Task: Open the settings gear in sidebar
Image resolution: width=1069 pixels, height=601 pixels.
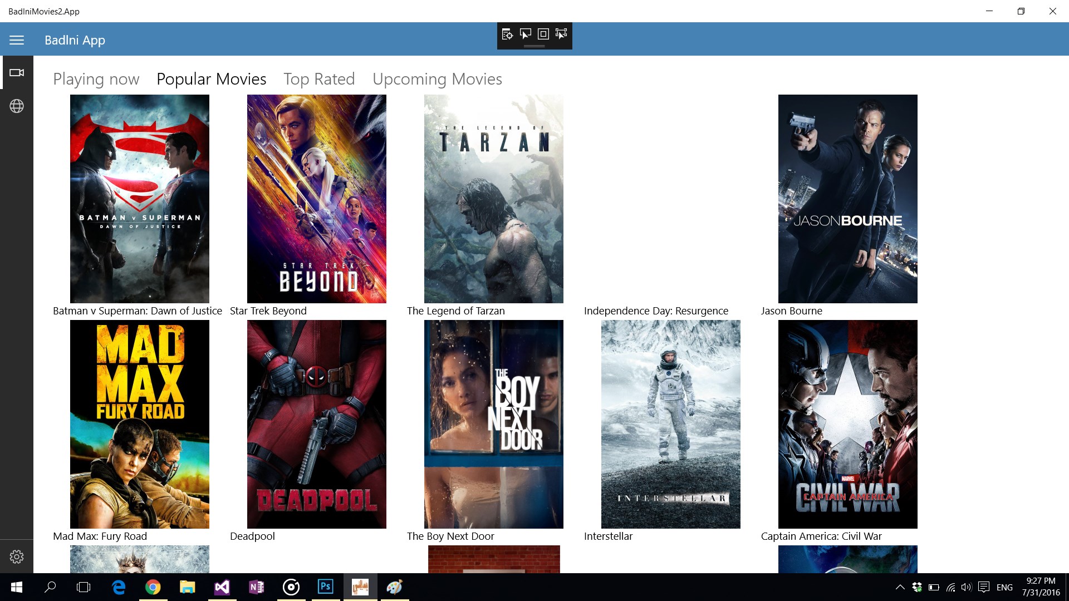Action: (17, 556)
